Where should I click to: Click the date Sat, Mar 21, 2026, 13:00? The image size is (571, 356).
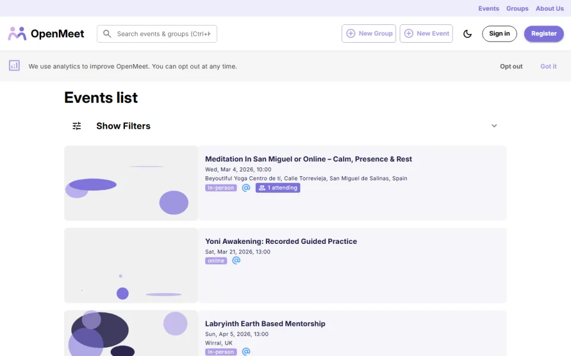[237, 252]
